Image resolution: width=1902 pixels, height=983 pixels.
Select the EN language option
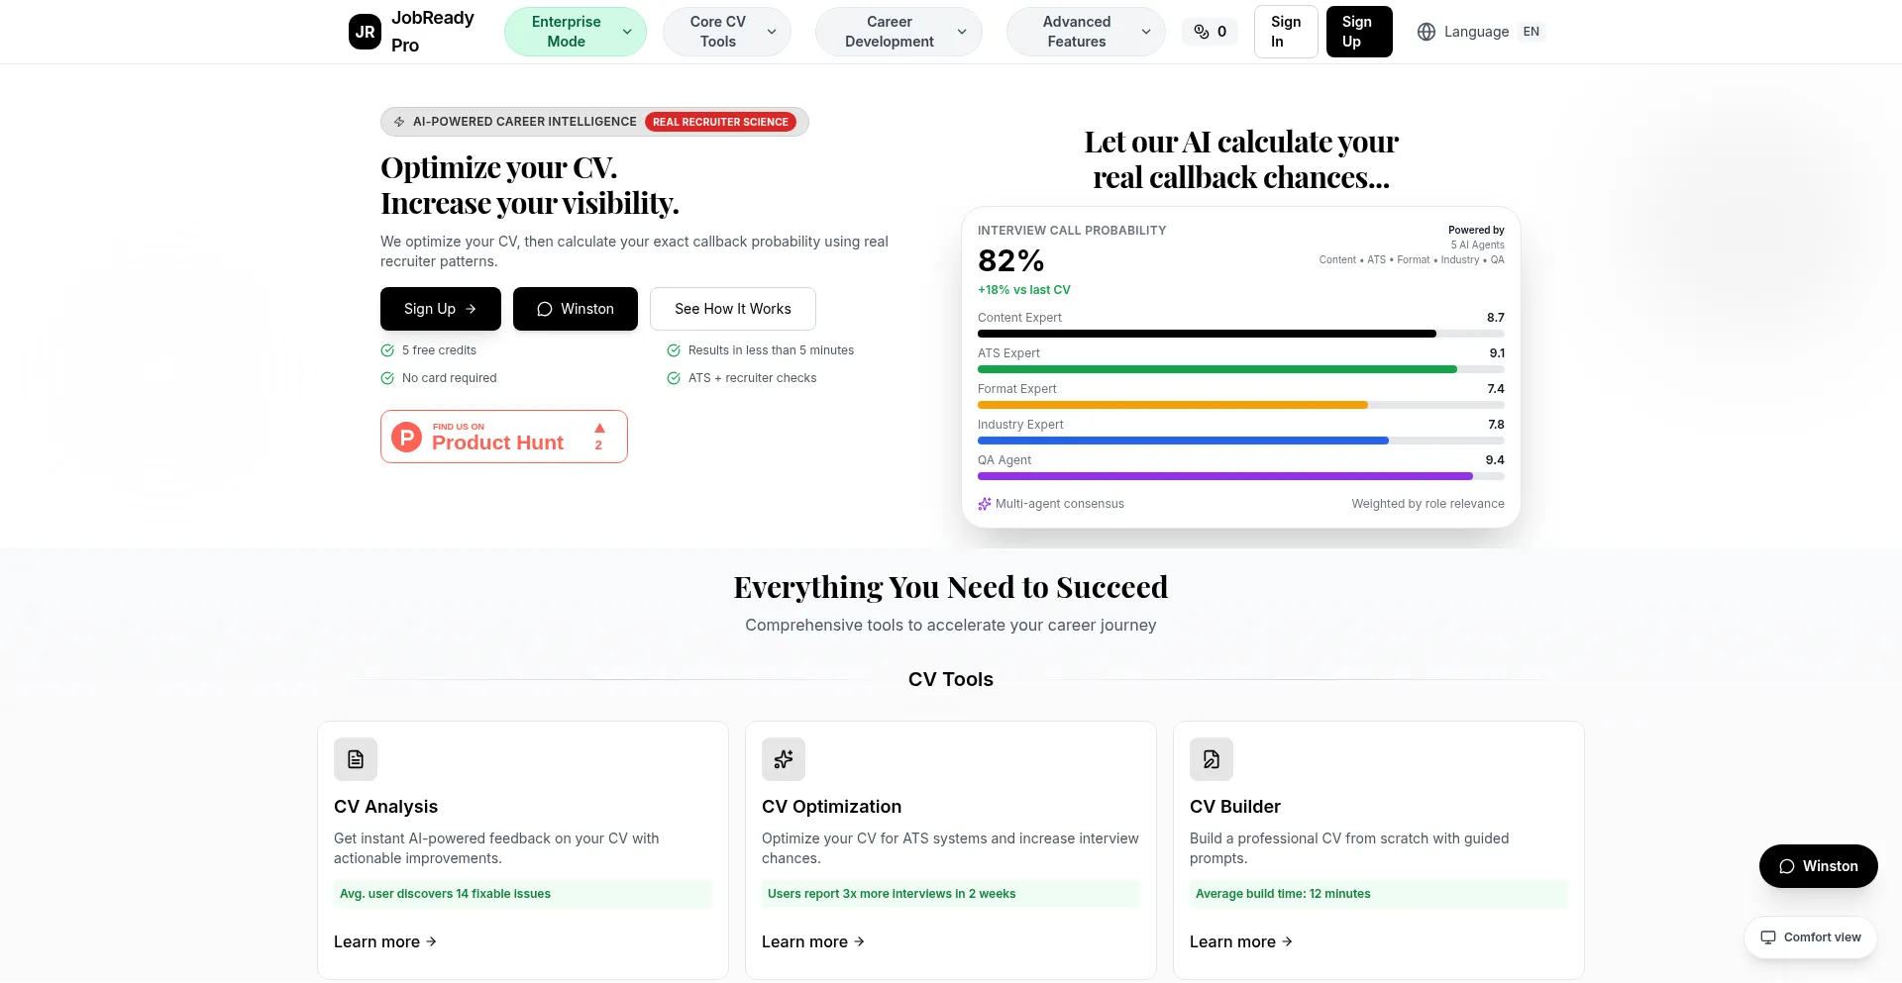pyautogui.click(x=1531, y=32)
